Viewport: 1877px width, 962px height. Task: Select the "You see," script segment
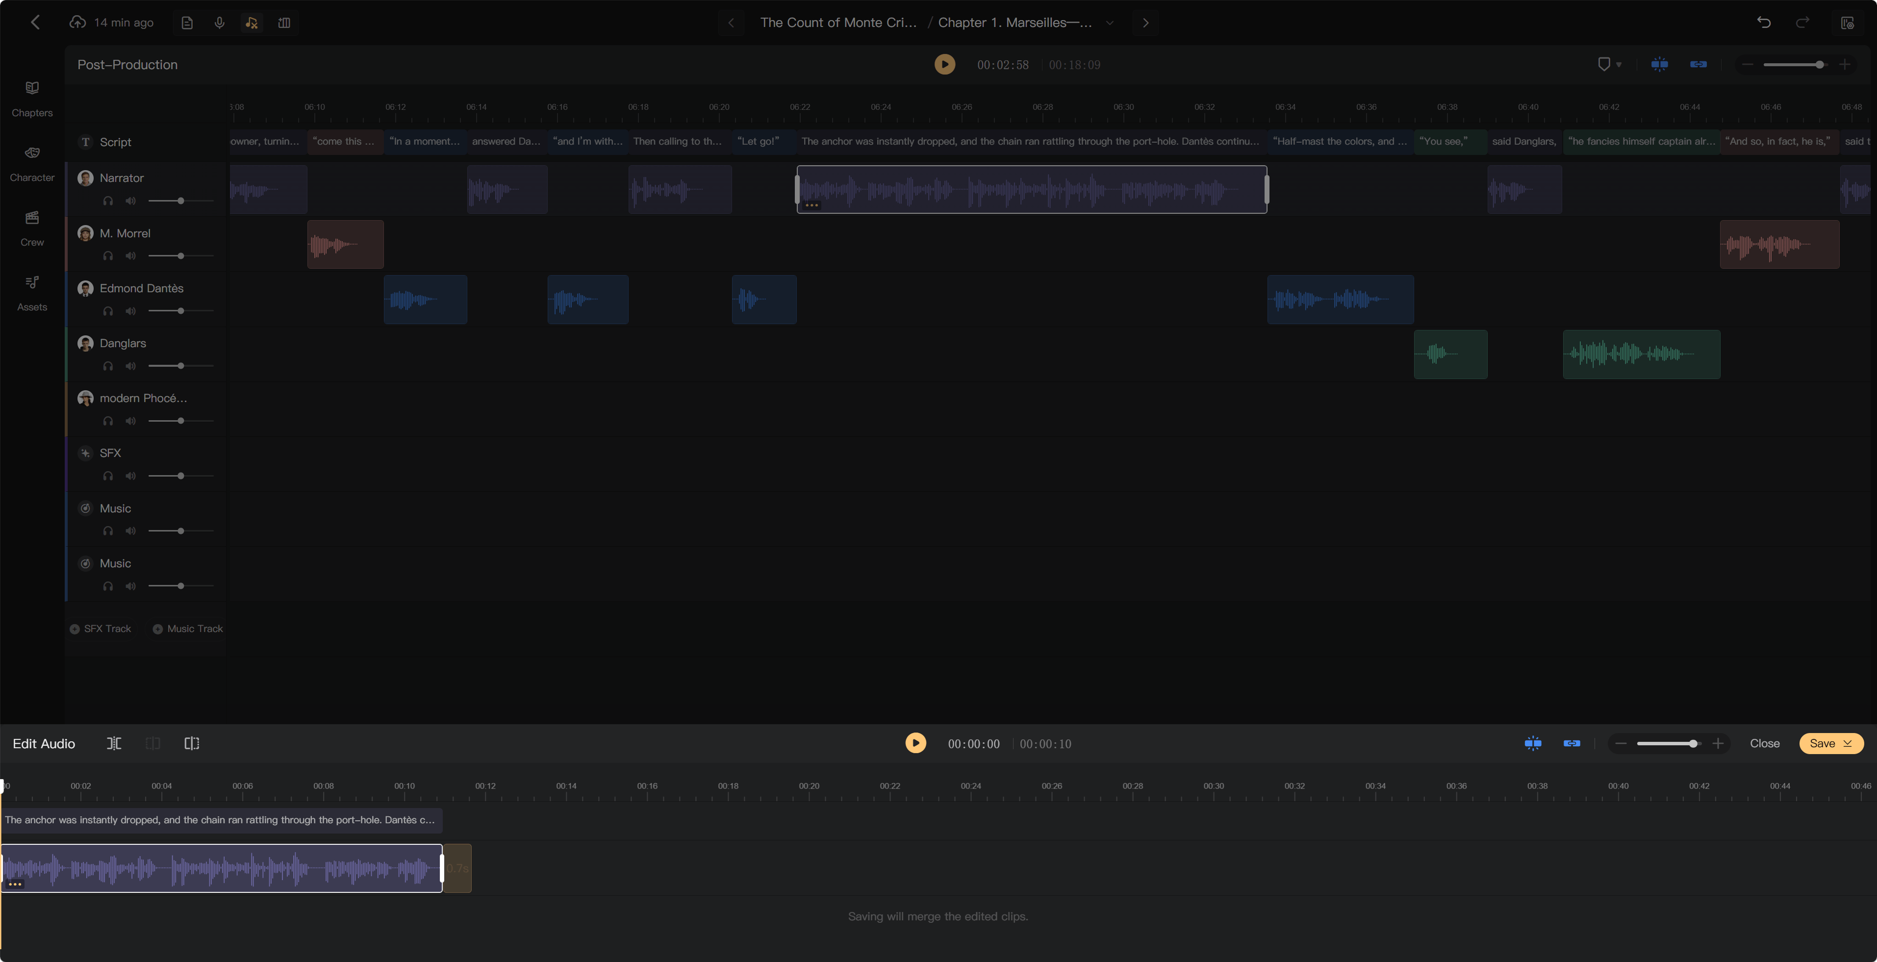point(1450,141)
